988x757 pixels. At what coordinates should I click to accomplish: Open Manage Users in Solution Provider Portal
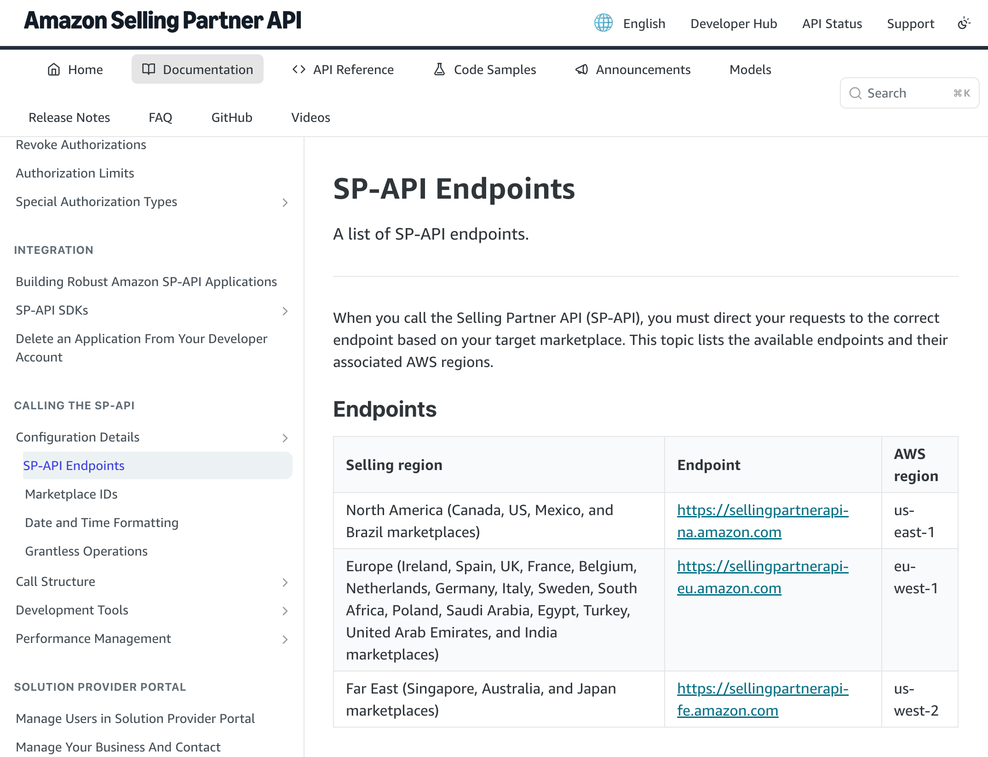(x=135, y=718)
